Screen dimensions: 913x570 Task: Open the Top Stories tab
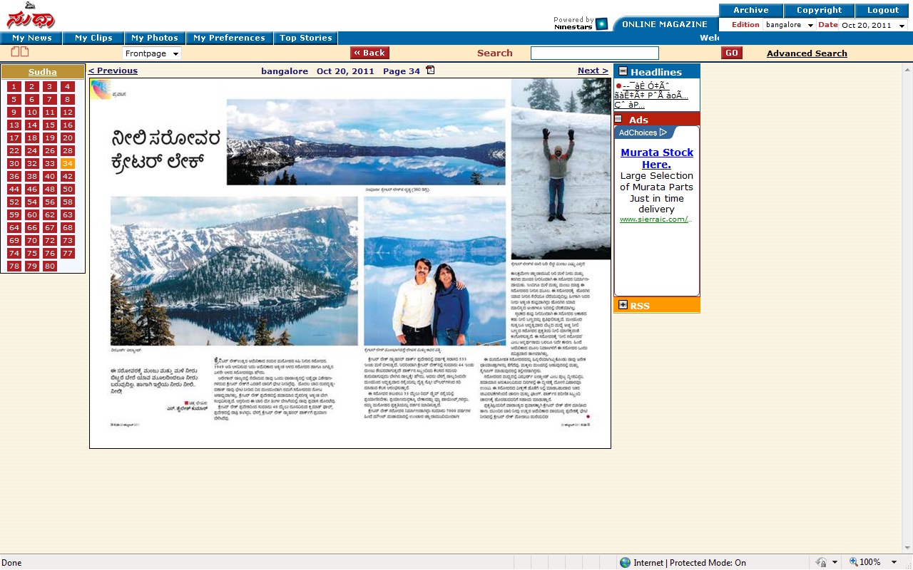(x=305, y=38)
